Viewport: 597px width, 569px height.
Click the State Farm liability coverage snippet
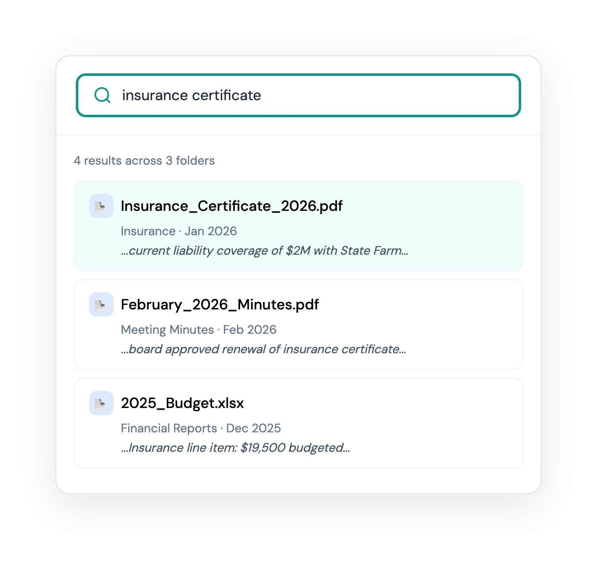pyautogui.click(x=264, y=251)
